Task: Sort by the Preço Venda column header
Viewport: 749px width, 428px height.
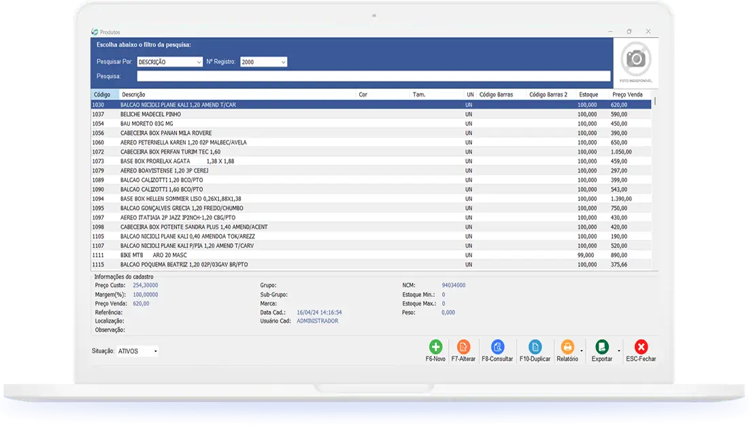Action: coord(627,94)
